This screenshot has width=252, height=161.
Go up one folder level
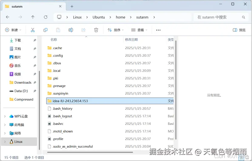[33, 17]
